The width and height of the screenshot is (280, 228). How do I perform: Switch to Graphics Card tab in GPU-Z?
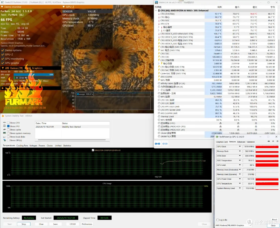(x=222, y=142)
